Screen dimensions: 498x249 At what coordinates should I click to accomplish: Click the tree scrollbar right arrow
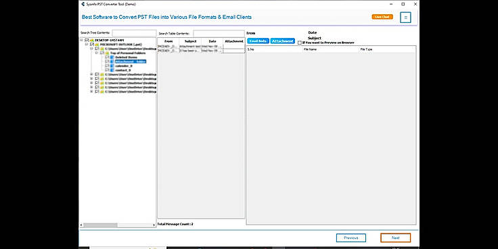pos(154,225)
